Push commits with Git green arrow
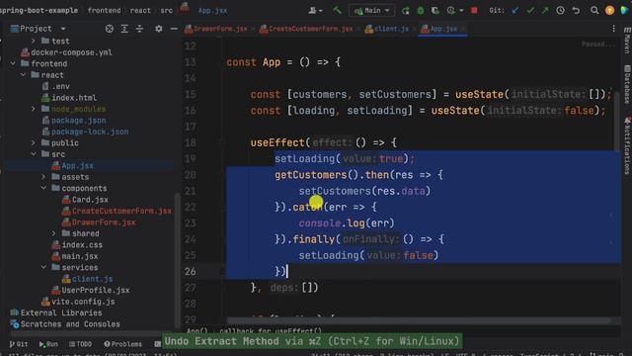This screenshot has width=632, height=356. tap(545, 11)
